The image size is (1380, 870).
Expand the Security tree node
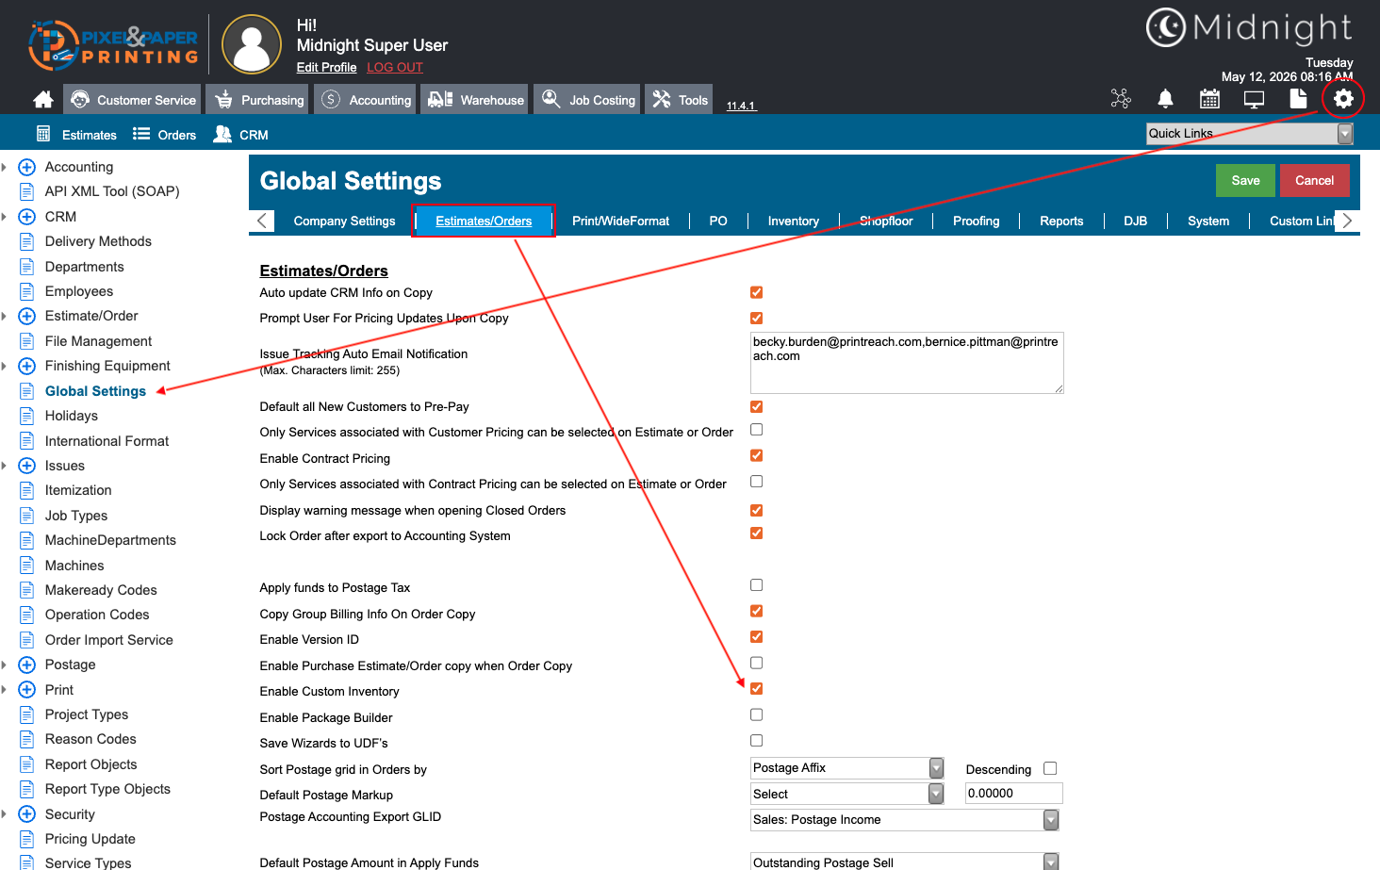(x=26, y=814)
